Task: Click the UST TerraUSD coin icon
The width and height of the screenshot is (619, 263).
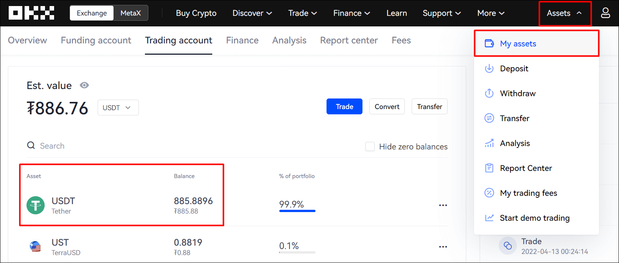Action: pos(36,247)
